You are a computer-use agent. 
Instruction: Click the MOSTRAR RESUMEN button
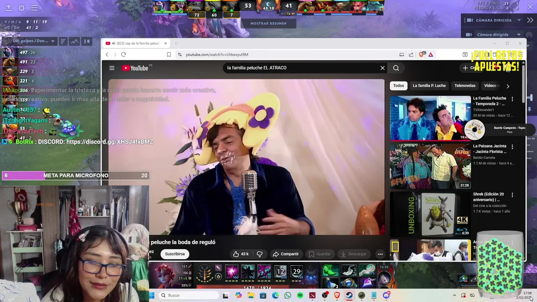pyautogui.click(x=268, y=23)
